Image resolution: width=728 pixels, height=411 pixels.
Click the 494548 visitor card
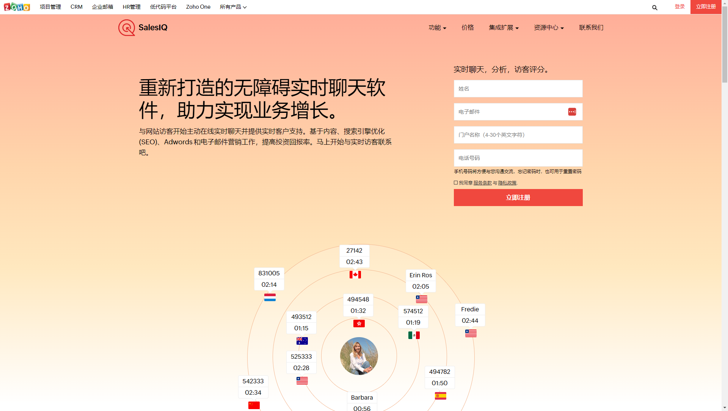(358, 305)
